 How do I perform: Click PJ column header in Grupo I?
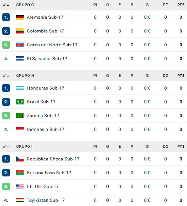(95, 146)
